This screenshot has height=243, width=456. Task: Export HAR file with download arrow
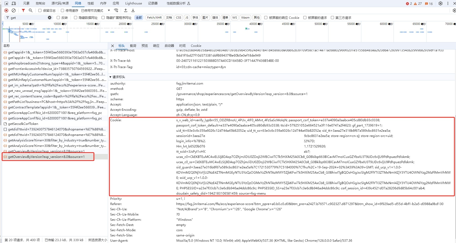coord(133,10)
